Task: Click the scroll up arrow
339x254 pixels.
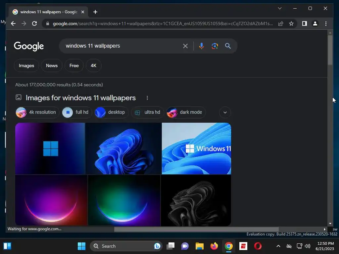Action: tap(330, 33)
